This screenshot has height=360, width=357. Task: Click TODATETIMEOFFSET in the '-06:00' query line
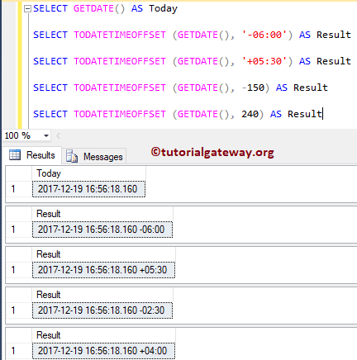pos(120,35)
